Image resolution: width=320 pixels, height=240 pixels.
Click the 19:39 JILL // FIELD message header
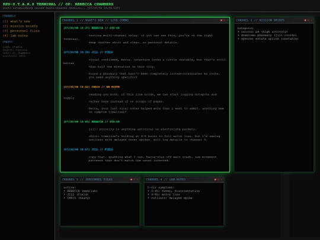(88, 52)
